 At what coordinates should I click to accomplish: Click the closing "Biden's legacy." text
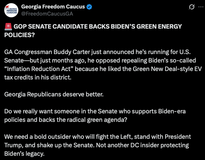(24, 154)
